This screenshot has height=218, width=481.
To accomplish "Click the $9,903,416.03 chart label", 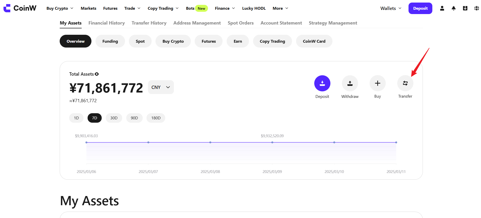I will [x=86, y=136].
